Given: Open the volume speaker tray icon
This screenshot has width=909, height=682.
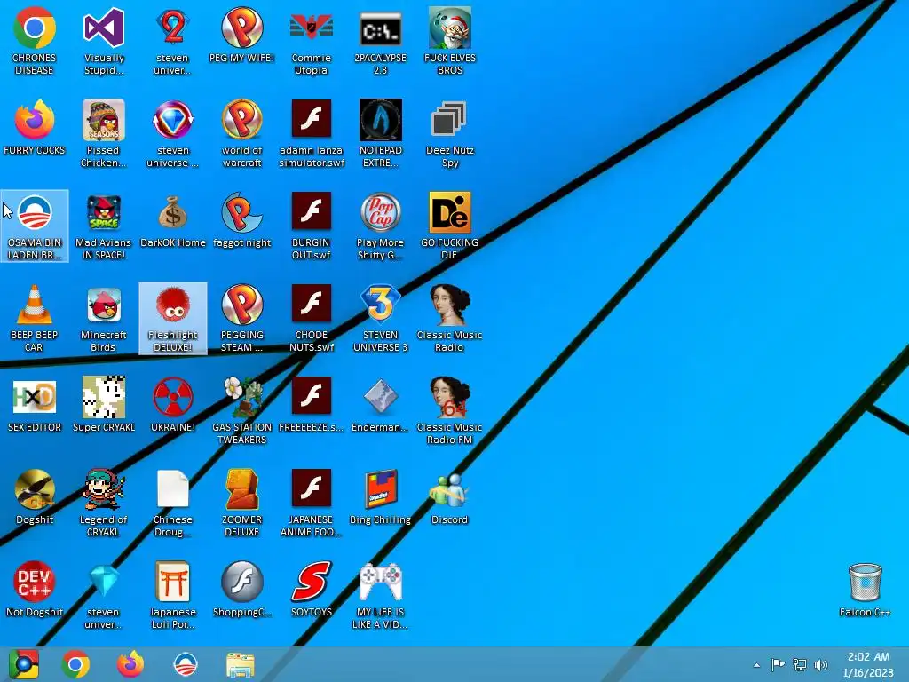Looking at the screenshot, I should coord(821,665).
